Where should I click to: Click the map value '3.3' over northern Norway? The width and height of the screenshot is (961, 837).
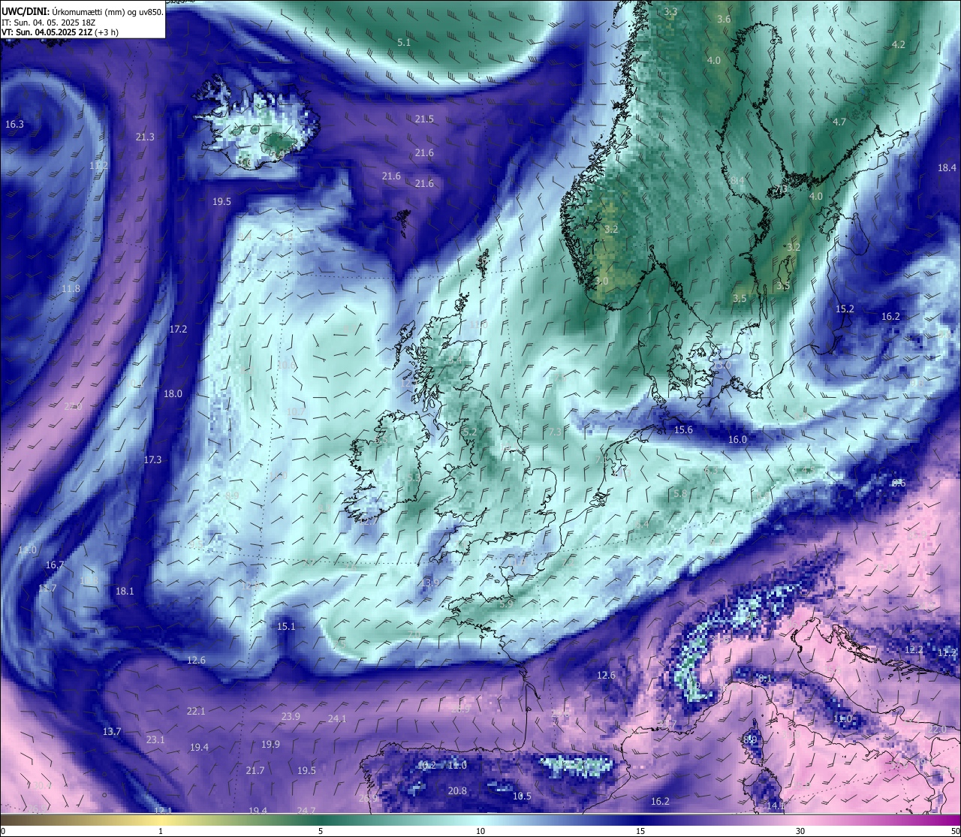670,12
